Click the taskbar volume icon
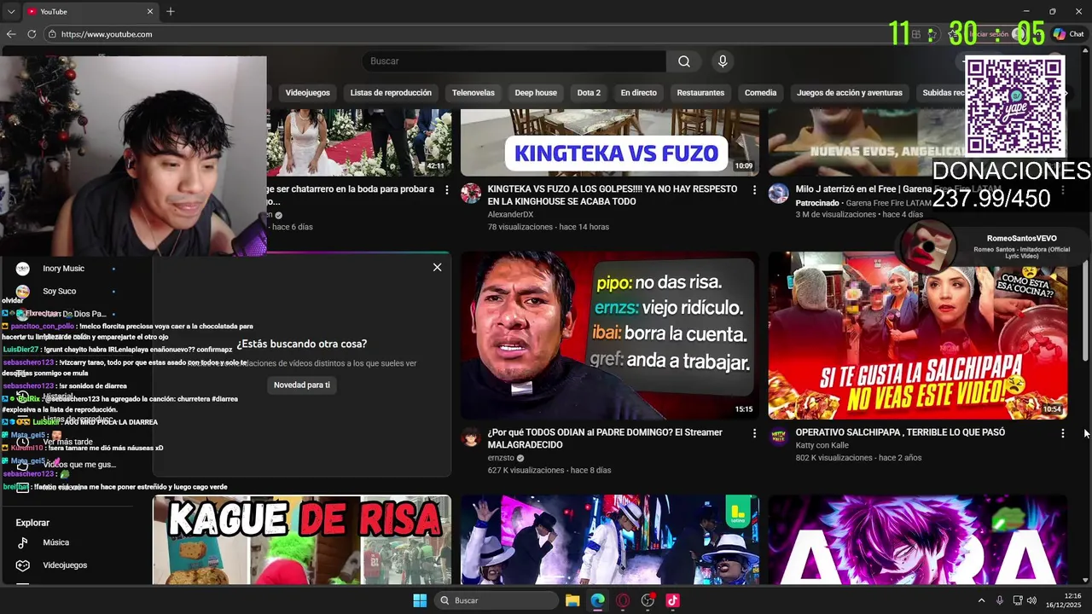Image resolution: width=1092 pixels, height=614 pixels. [1032, 600]
